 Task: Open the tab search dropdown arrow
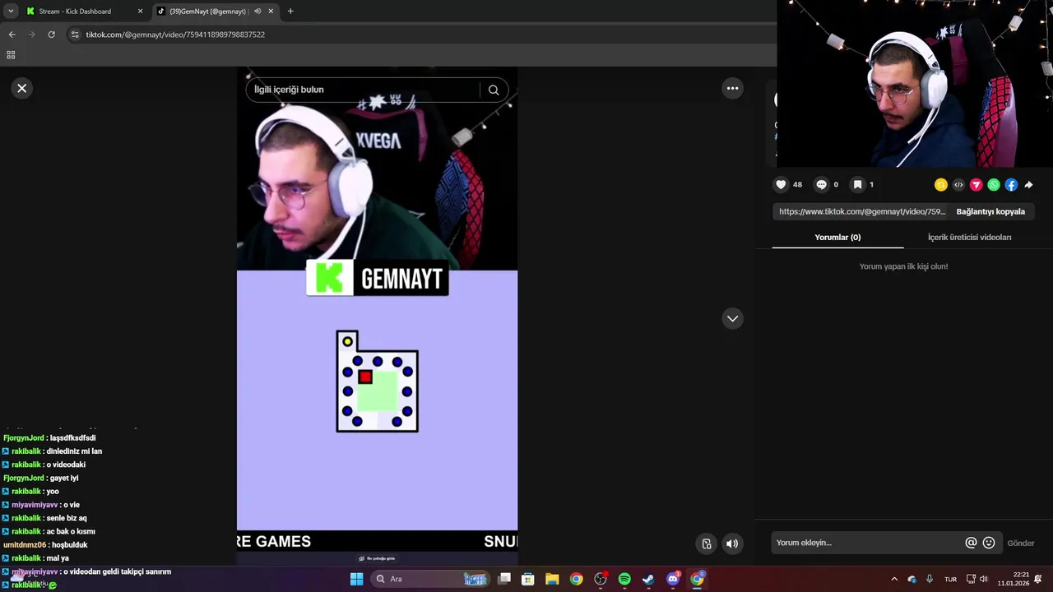[11, 12]
